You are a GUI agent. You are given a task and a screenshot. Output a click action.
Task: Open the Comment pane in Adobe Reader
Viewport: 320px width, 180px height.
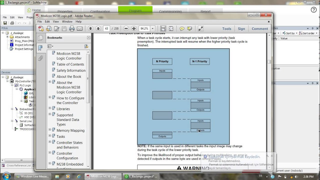point(260,29)
